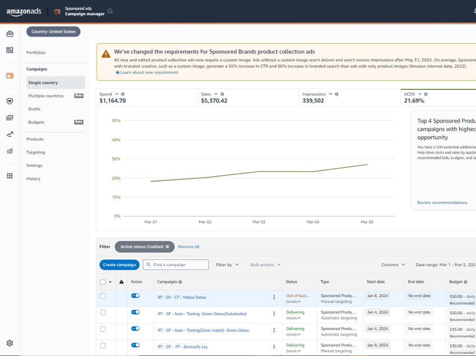Image resolution: width=476 pixels, height=356 pixels.
Task: Open the RT - SP - CT - Yellow Detox campaign
Action: pyautogui.click(x=182, y=298)
